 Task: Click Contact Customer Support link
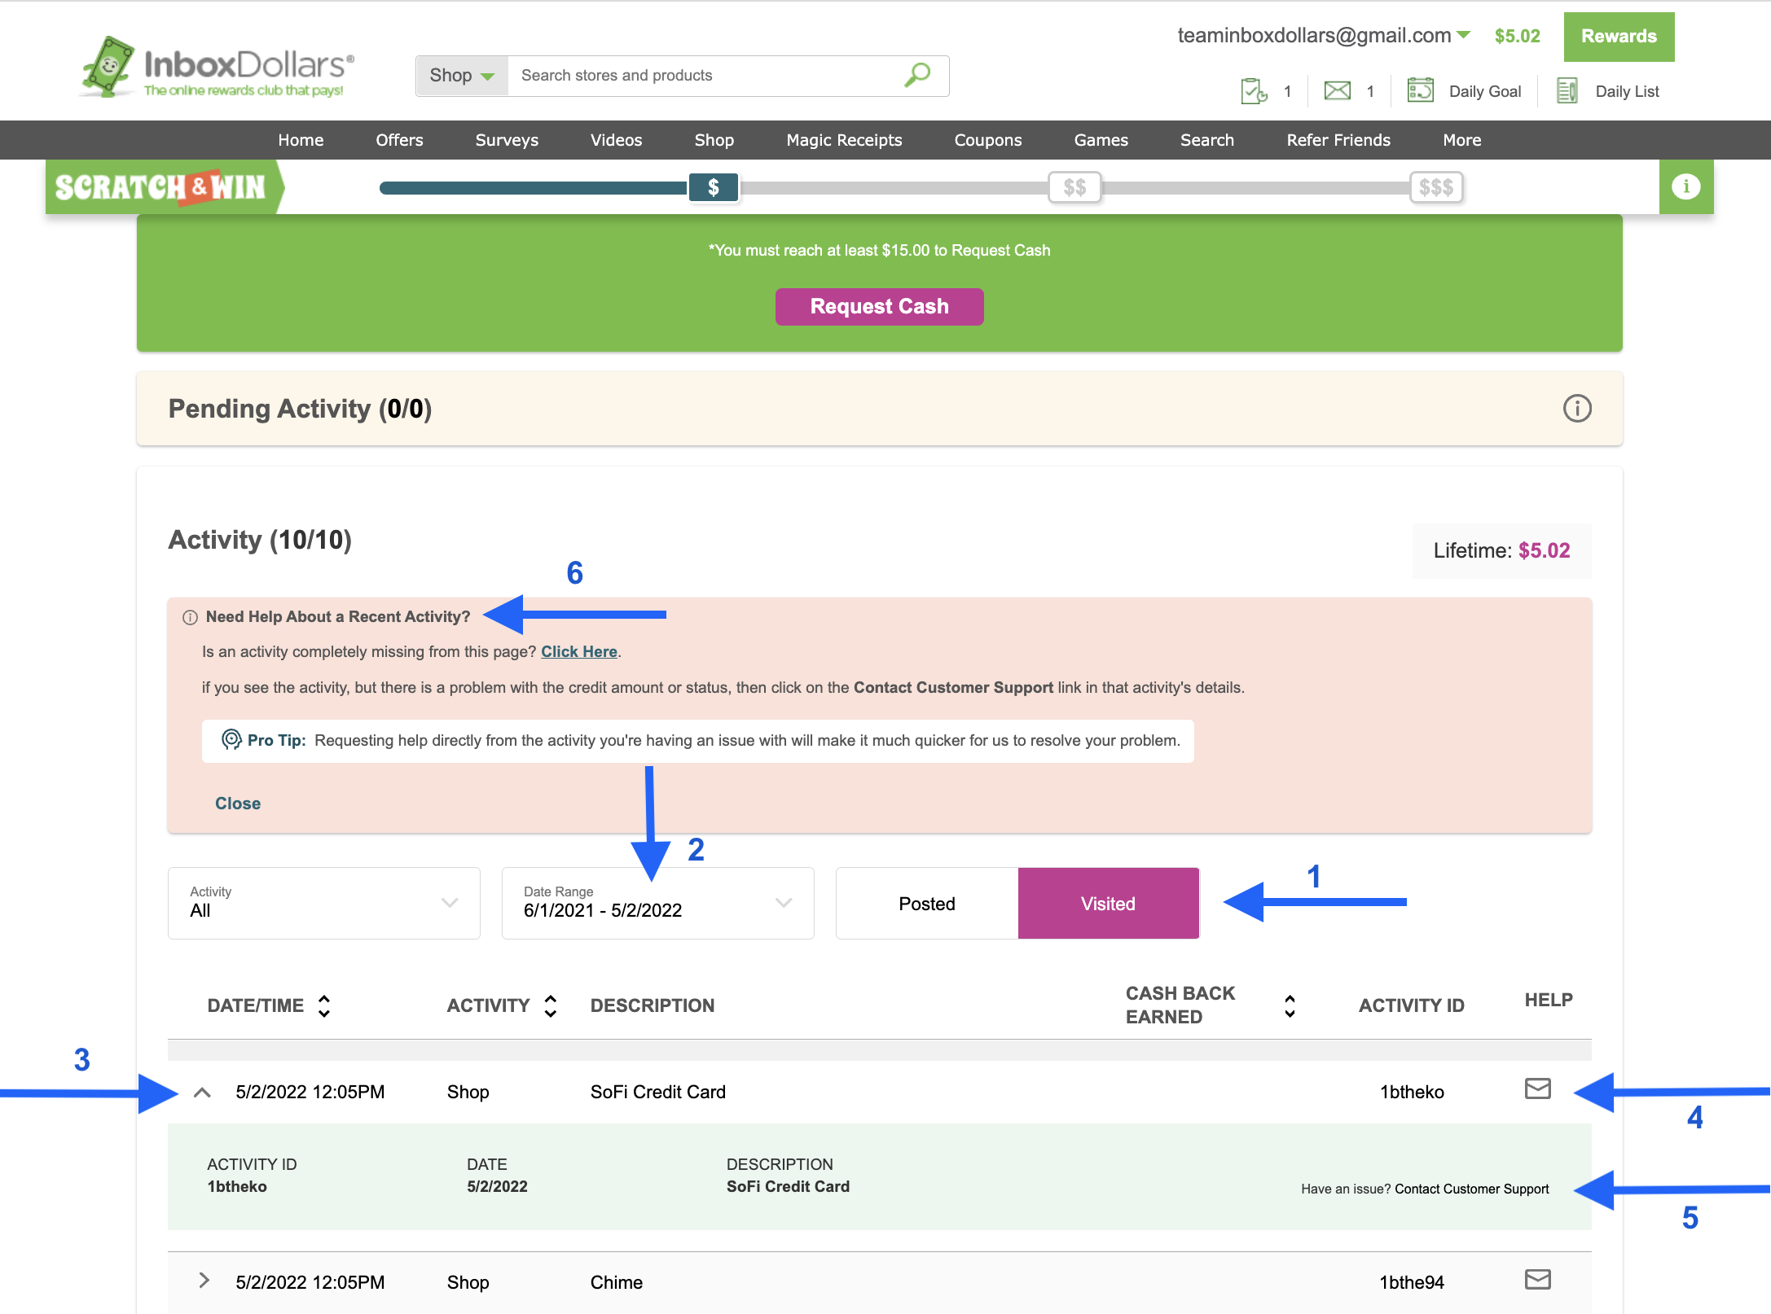(1471, 1189)
